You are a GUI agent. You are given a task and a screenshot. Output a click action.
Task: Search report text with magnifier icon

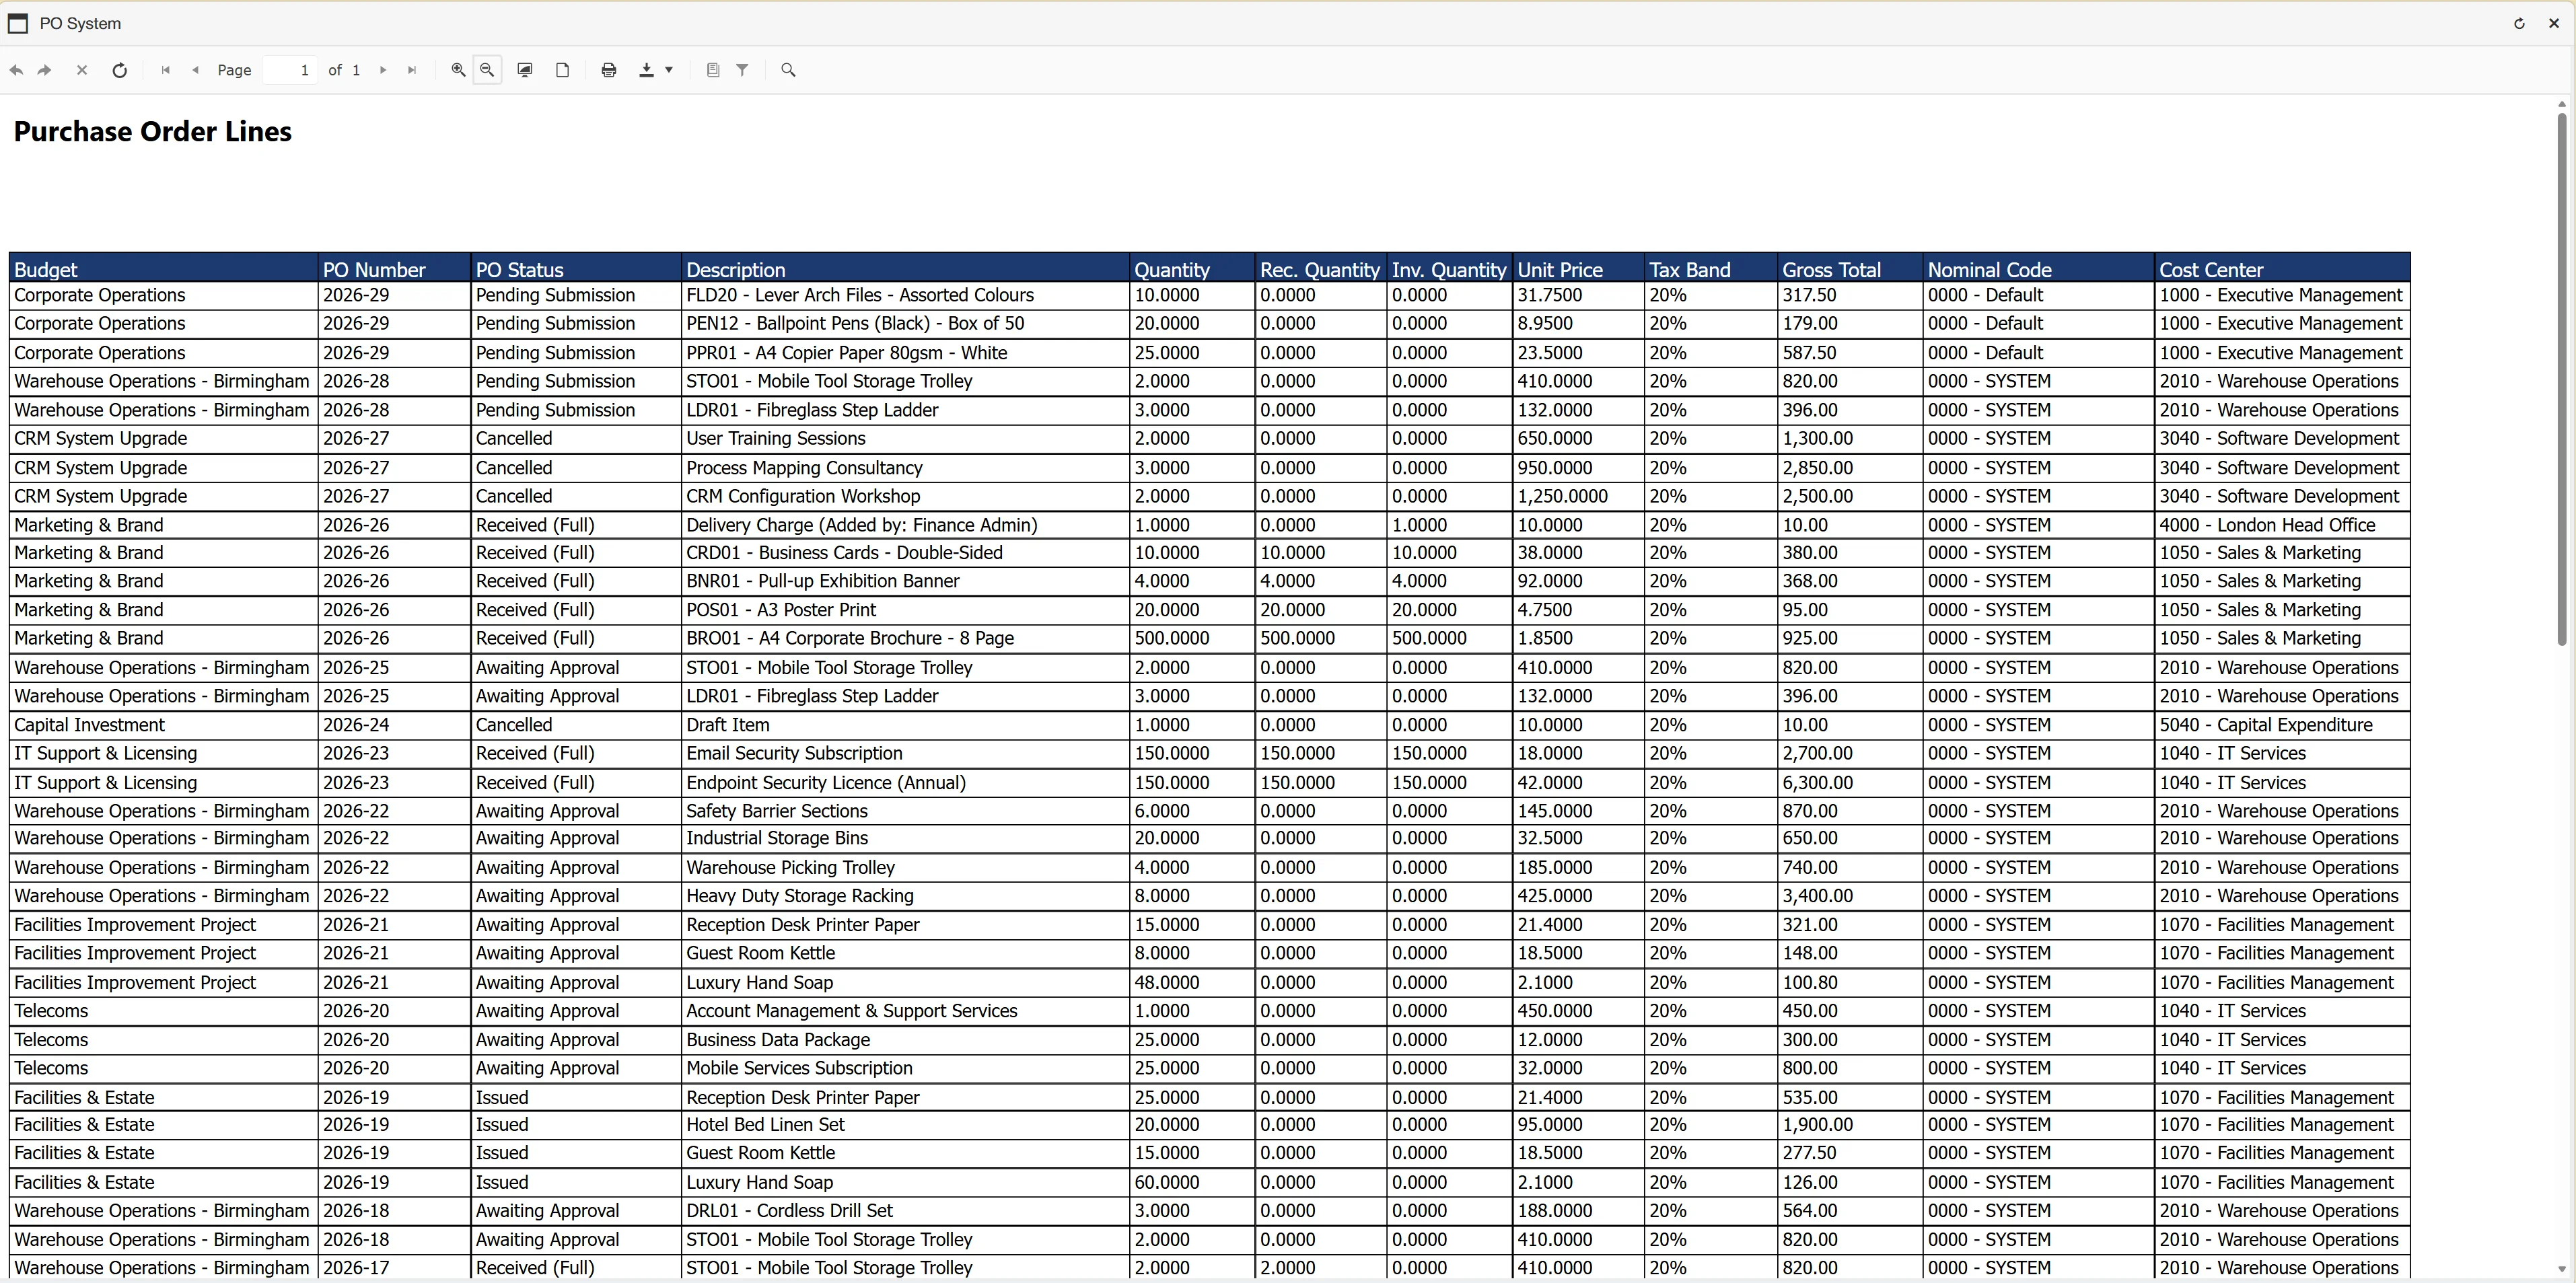pos(789,70)
